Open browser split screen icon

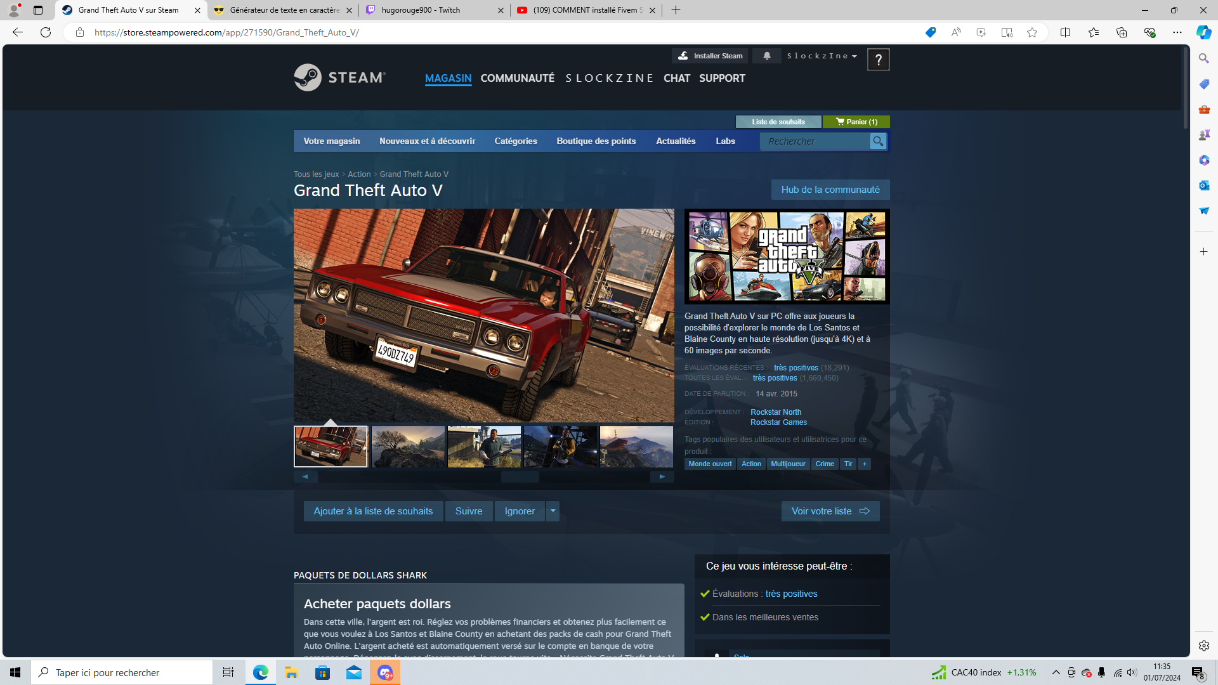(x=1066, y=32)
